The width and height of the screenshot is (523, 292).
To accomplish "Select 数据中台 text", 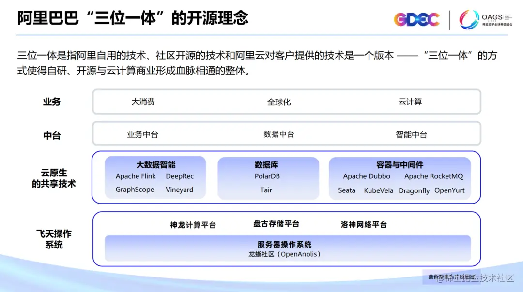I will point(279,134).
